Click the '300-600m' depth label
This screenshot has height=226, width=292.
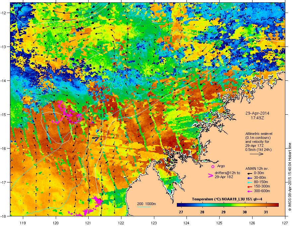point(262,191)
